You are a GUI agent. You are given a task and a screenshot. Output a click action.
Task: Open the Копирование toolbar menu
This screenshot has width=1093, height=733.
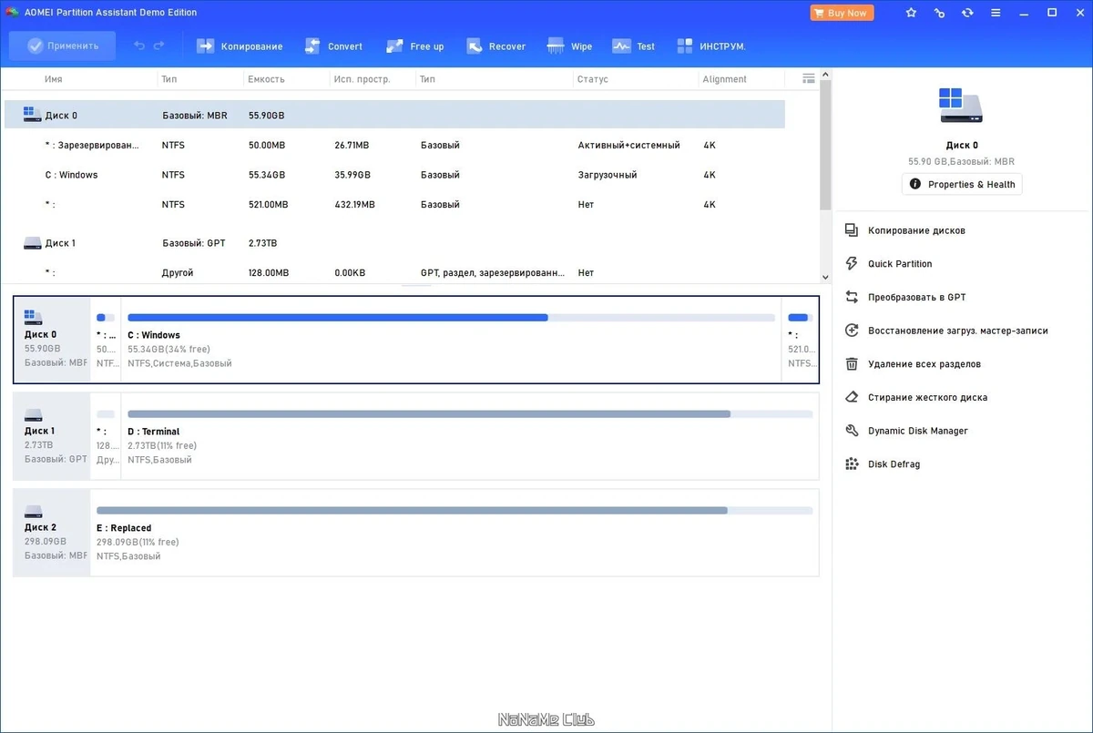[x=240, y=46]
